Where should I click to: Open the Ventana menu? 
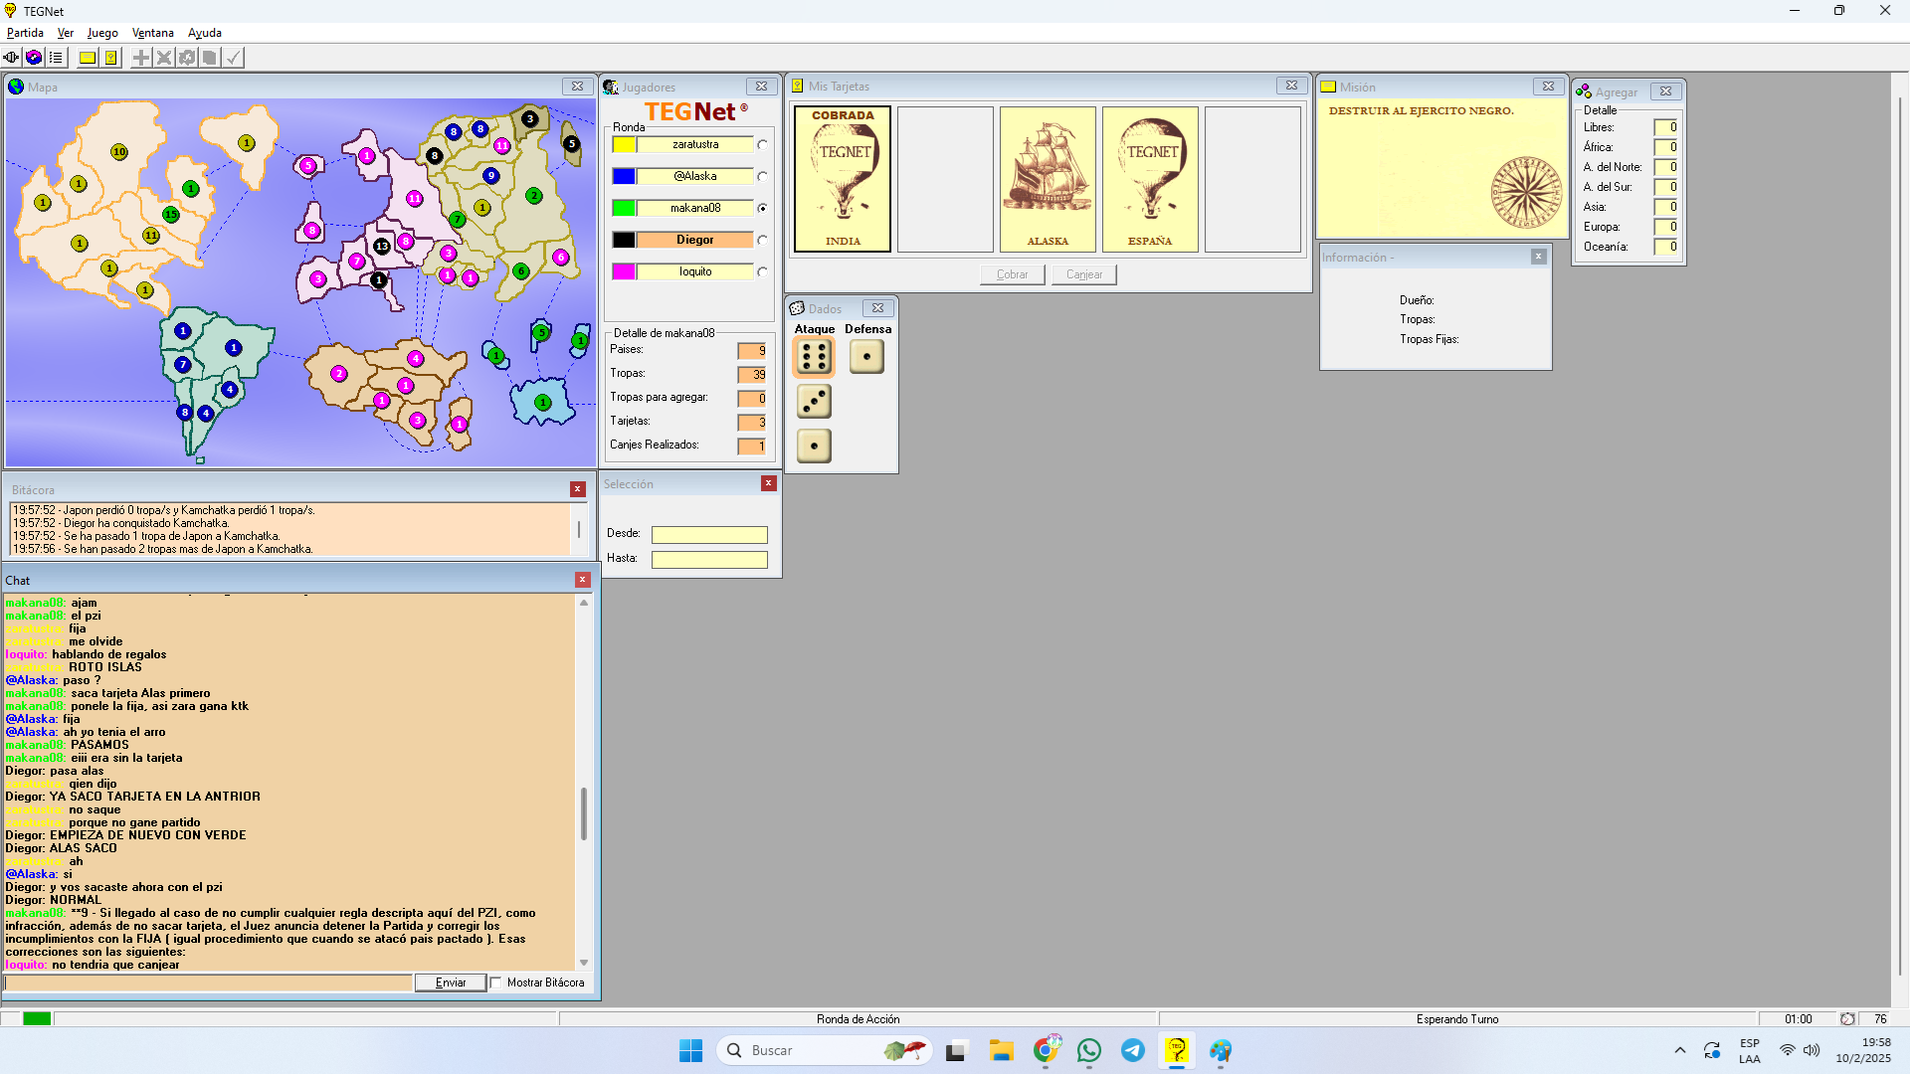coord(153,33)
